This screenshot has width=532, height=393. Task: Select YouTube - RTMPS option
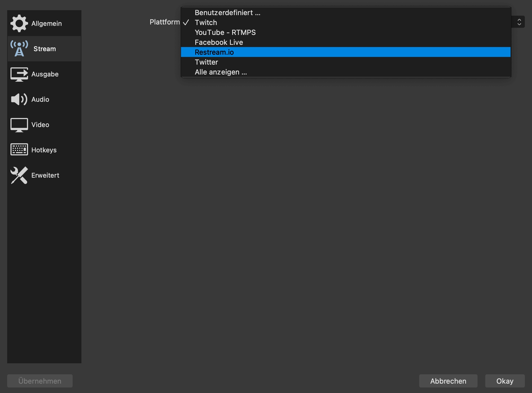pos(225,32)
